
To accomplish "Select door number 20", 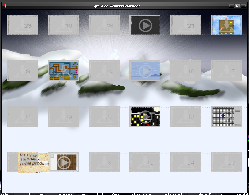I will [x=226, y=162].
